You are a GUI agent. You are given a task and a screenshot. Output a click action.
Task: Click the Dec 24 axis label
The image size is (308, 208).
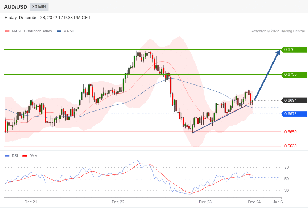pyautogui.click(x=254, y=202)
